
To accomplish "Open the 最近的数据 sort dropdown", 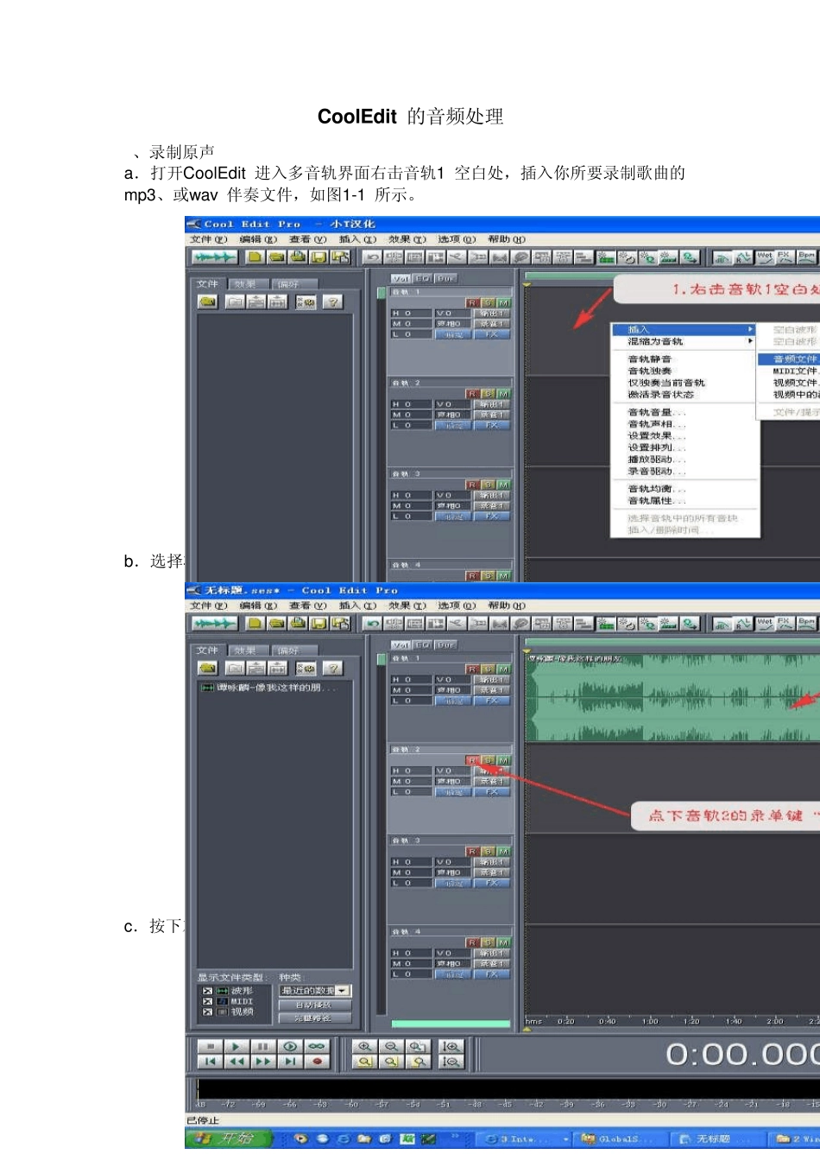I will (343, 991).
